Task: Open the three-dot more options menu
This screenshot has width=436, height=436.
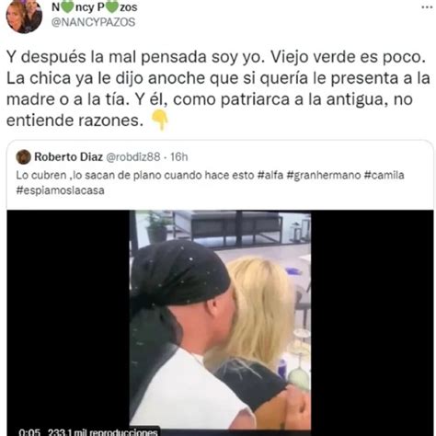Action: click(427, 7)
